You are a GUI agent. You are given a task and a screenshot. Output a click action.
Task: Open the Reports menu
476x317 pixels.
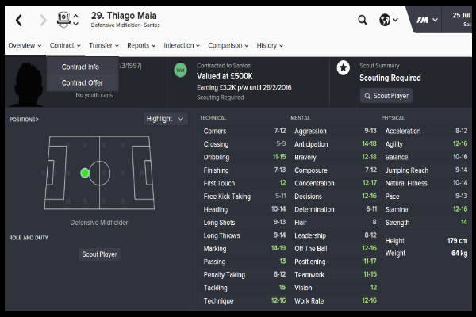(141, 46)
